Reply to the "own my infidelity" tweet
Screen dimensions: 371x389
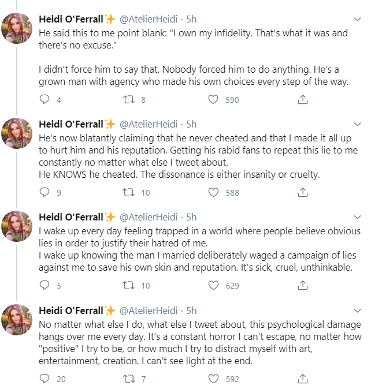point(44,99)
